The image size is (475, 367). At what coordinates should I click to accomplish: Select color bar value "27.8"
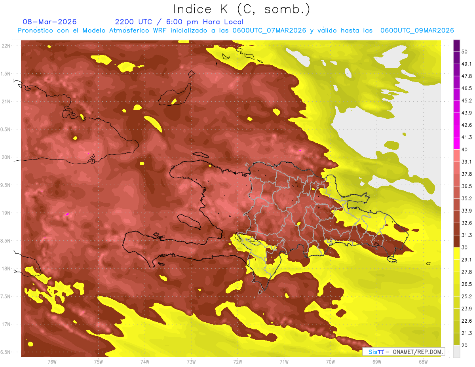[x=467, y=272]
